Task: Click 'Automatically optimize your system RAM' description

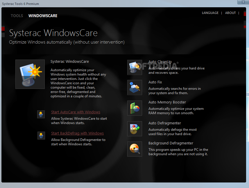Action: [x=176, y=111]
